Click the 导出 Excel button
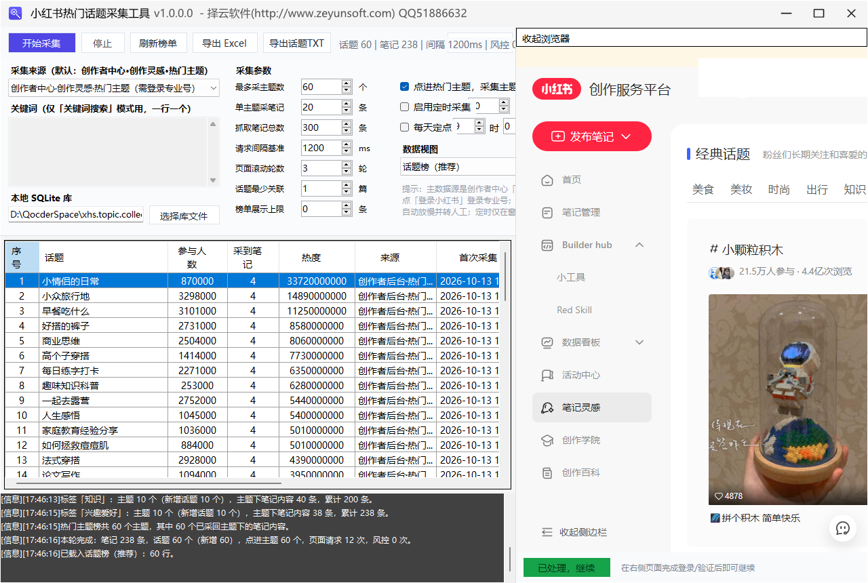The image size is (868, 583). tap(224, 43)
